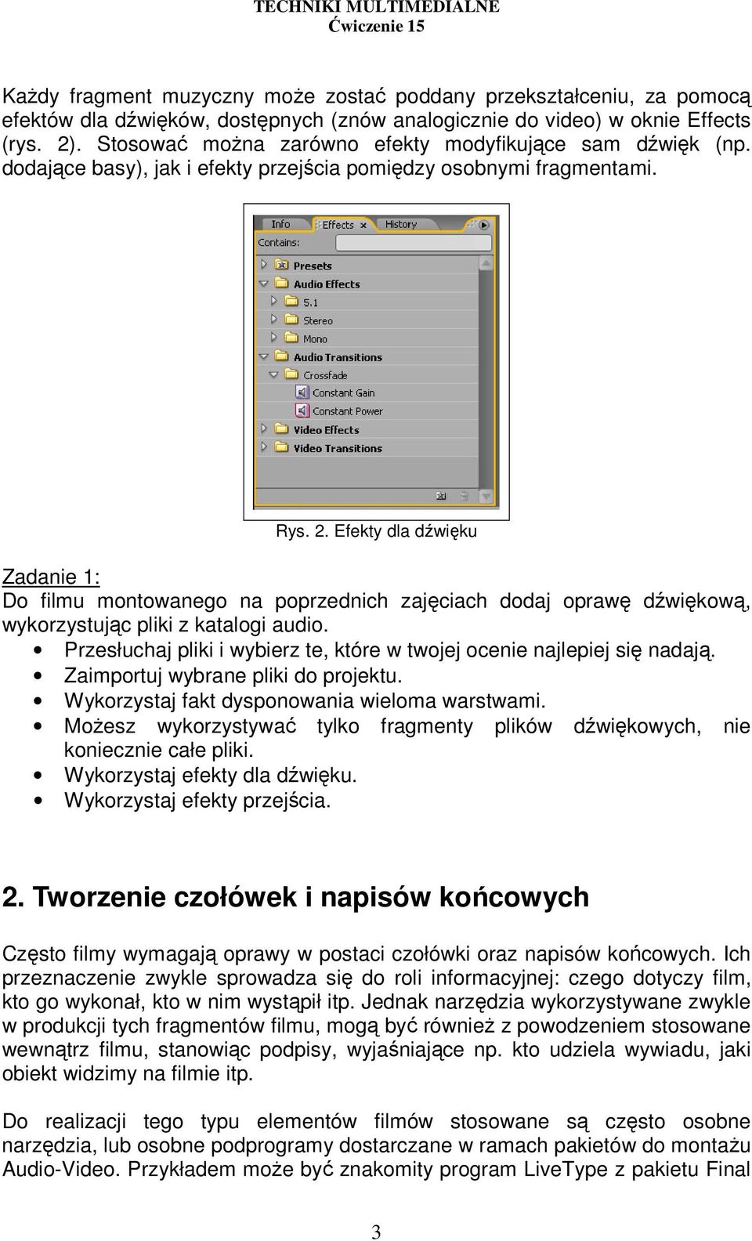752x1241 pixels.
Task: Click the 'TECHNIKI MULTIMEDIALNE' page header
Action: tap(376, 7)
